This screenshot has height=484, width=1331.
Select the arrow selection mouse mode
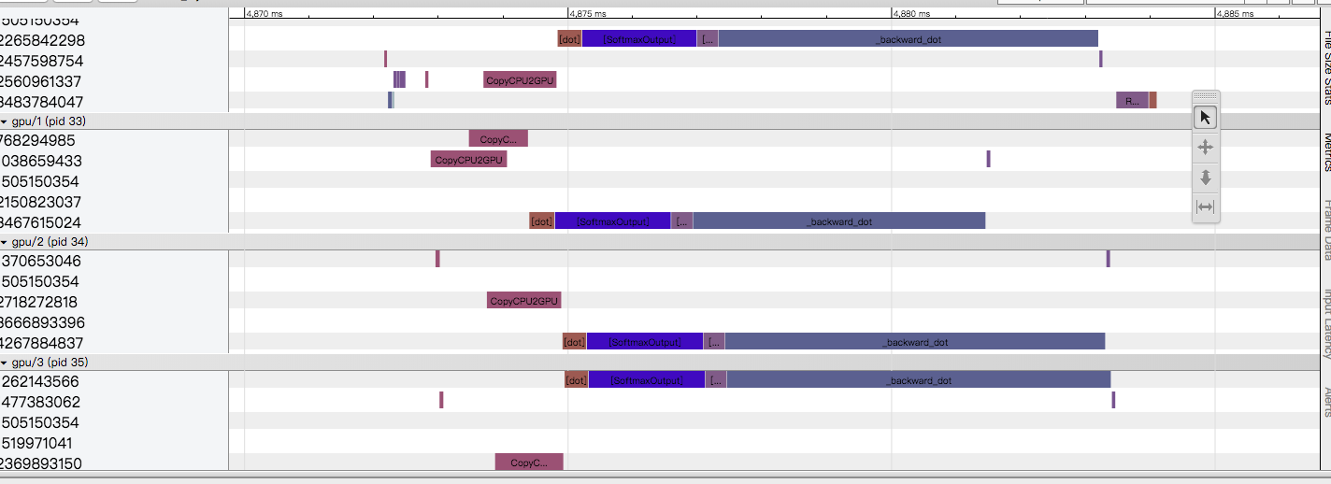pyautogui.click(x=1206, y=118)
